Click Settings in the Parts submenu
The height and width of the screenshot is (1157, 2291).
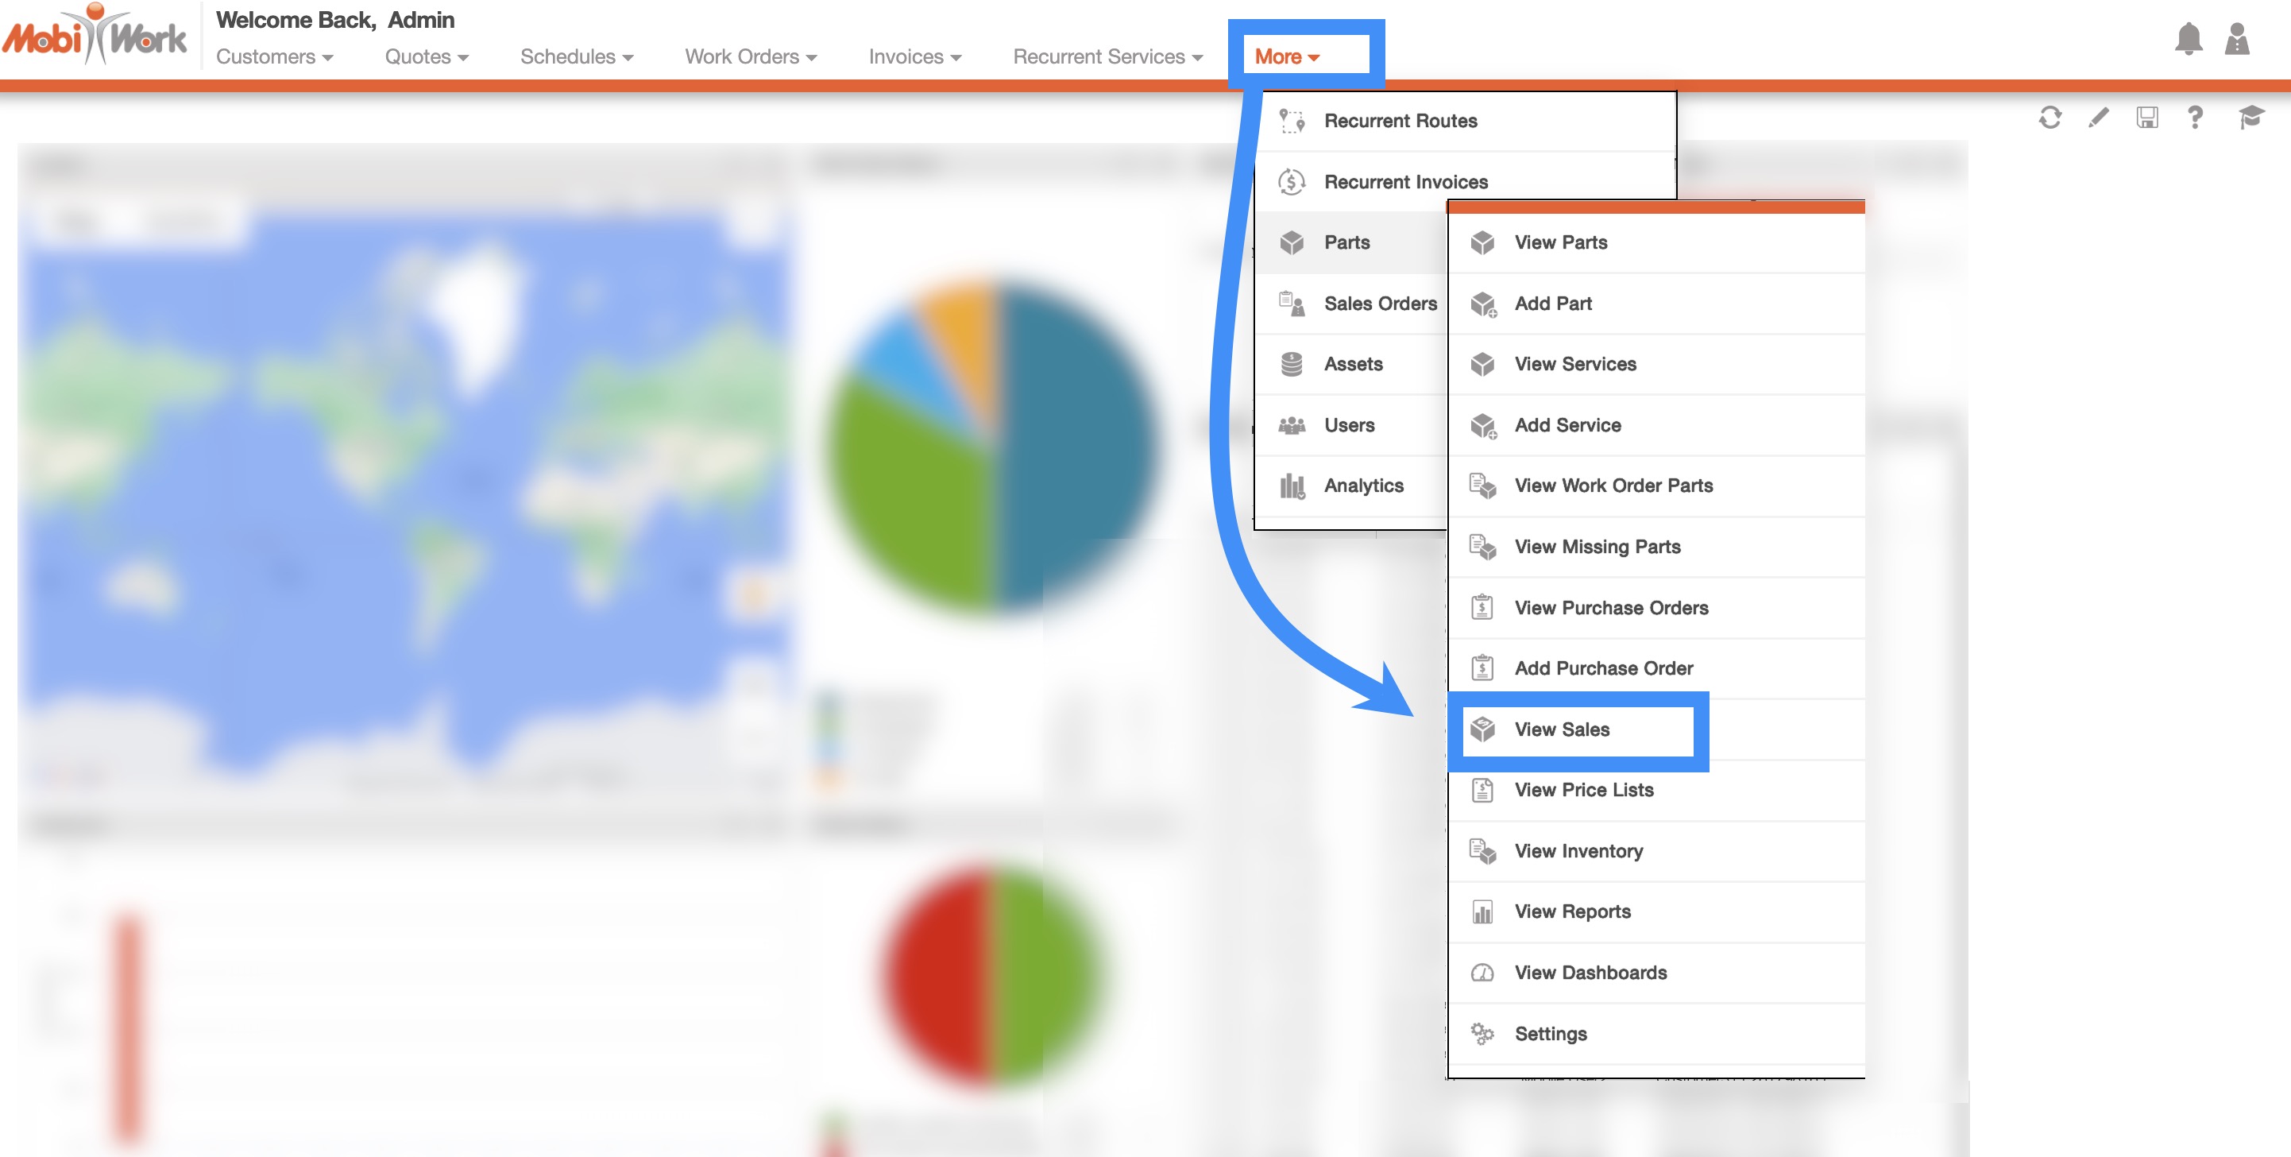click(x=1550, y=1033)
